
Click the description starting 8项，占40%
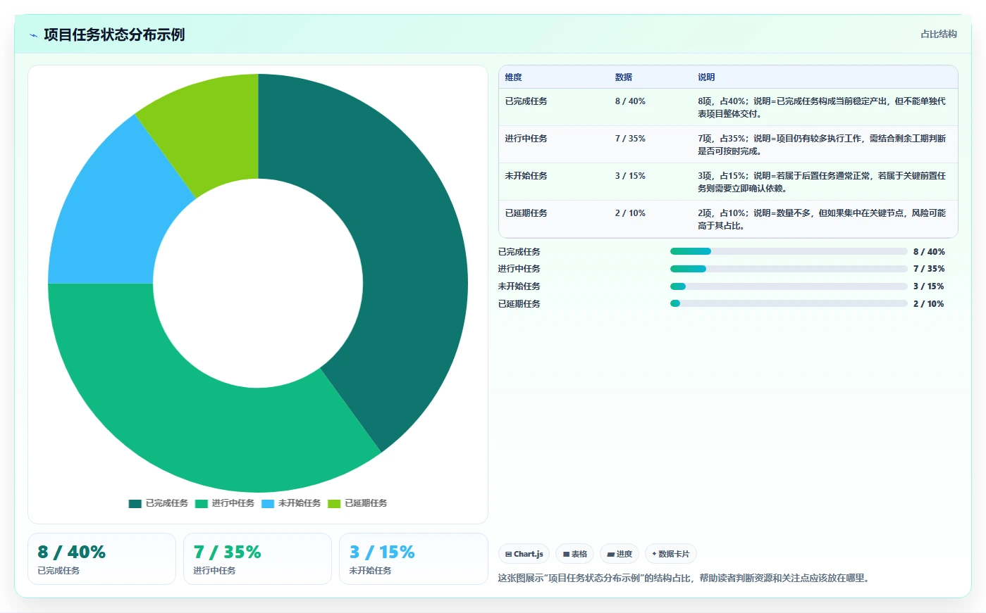[822, 108]
